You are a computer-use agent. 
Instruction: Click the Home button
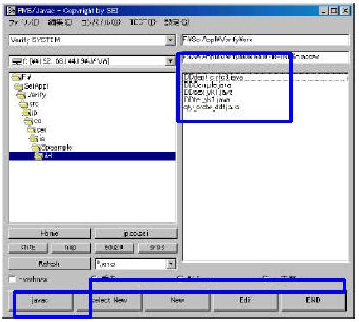pos(49,233)
